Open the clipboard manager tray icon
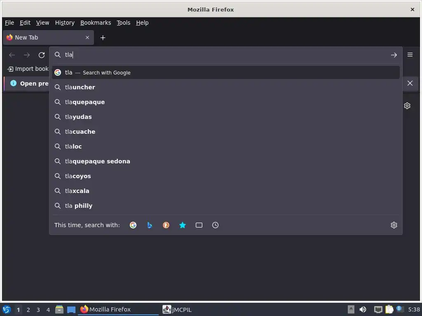The width and height of the screenshot is (422, 316). pos(389,309)
